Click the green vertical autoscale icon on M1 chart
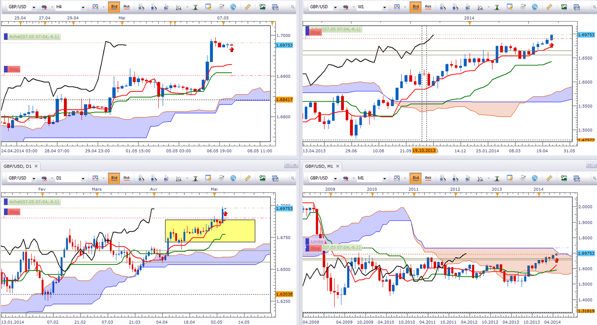 (x=496, y=178)
